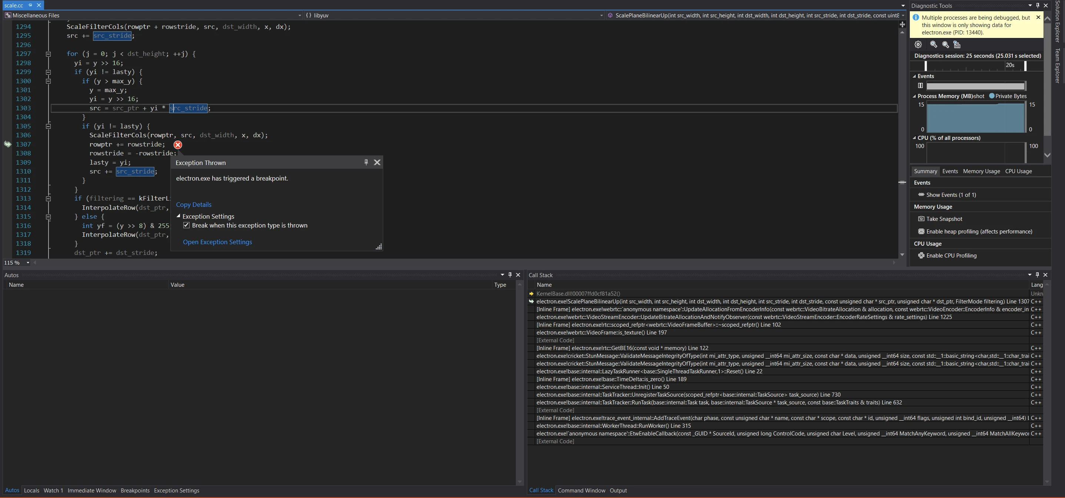This screenshot has height=498, width=1065.
Task: Click the red exception icon on line 1307
Action: click(x=177, y=145)
